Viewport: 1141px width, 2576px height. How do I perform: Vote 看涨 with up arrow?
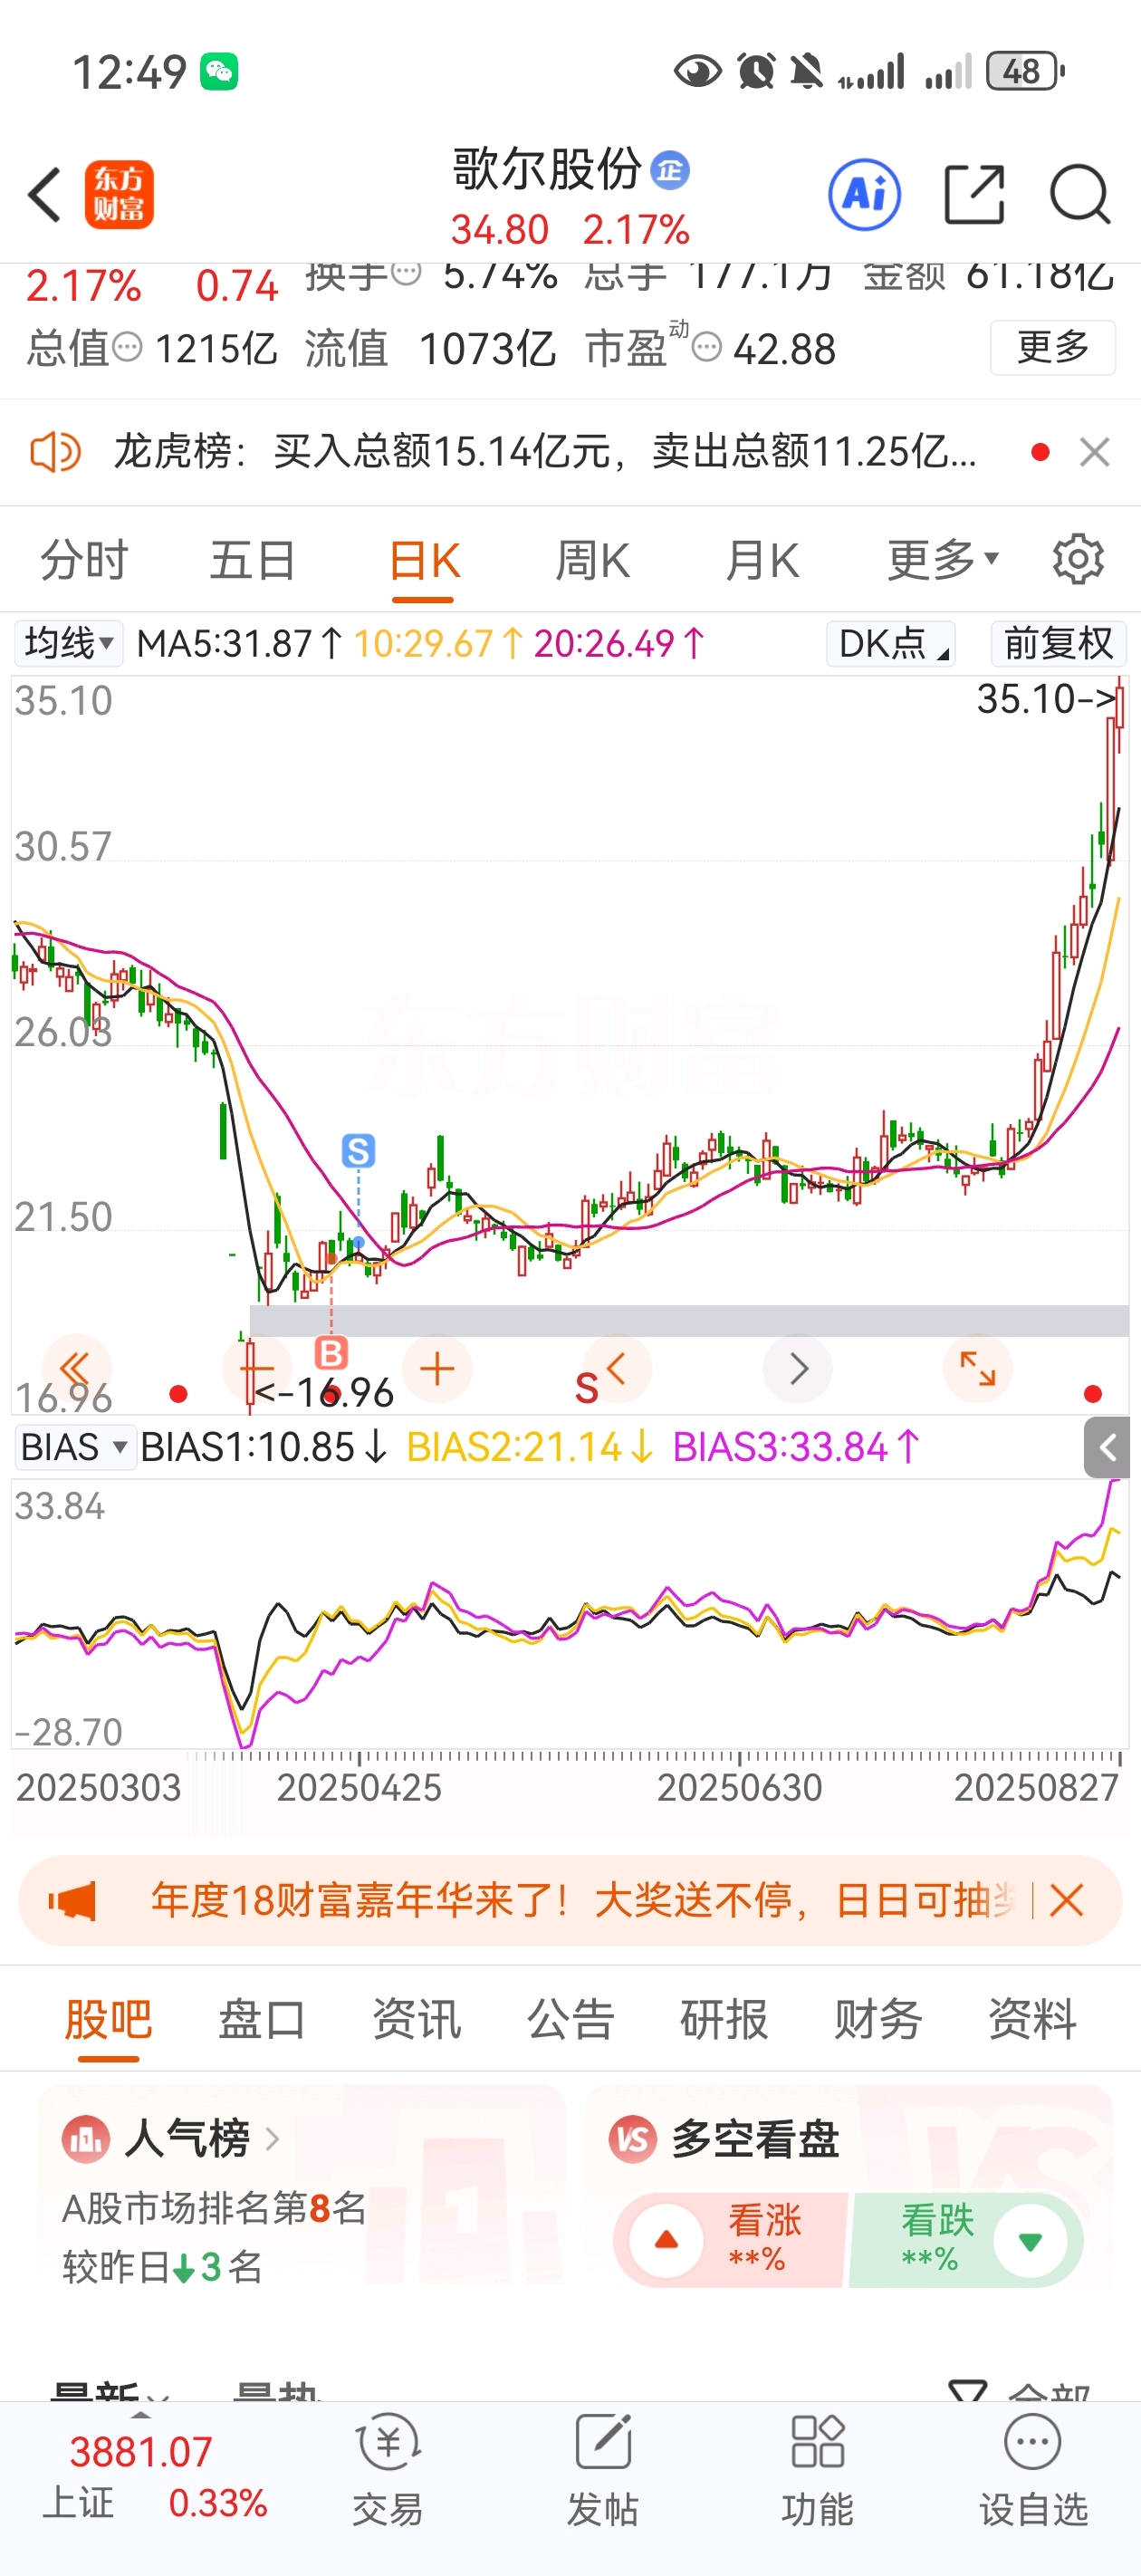(666, 2240)
